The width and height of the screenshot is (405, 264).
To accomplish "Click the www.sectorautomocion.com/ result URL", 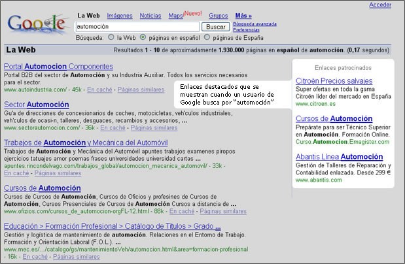I will pyautogui.click(x=42, y=127).
